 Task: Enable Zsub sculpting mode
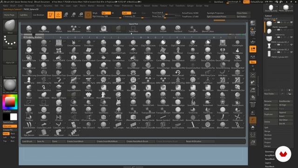click(x=134, y=13)
